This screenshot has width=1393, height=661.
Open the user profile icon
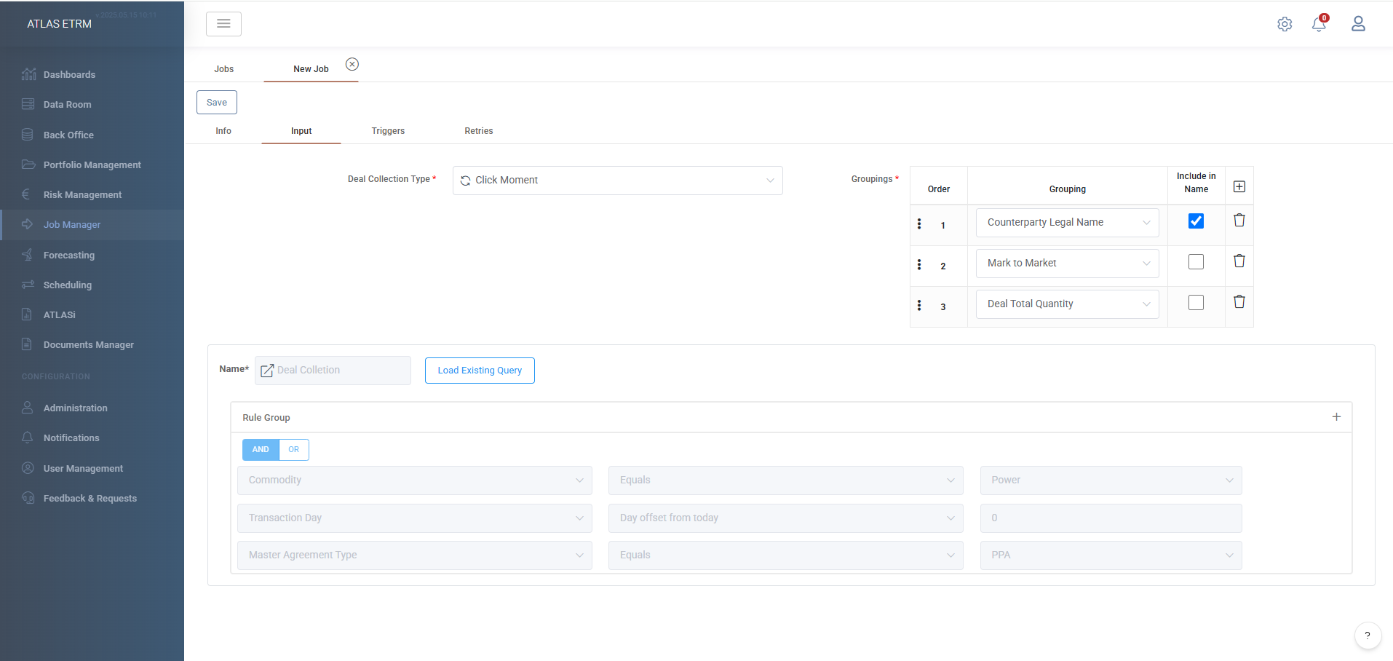[1358, 24]
